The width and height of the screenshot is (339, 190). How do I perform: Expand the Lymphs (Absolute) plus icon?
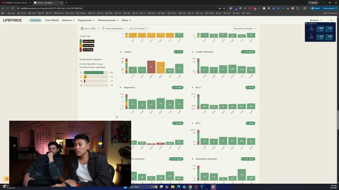pos(192,52)
